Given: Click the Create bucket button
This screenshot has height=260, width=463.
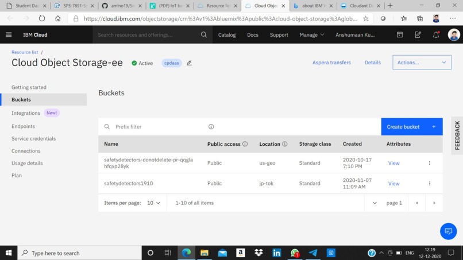Looking at the screenshot, I should (412, 127).
